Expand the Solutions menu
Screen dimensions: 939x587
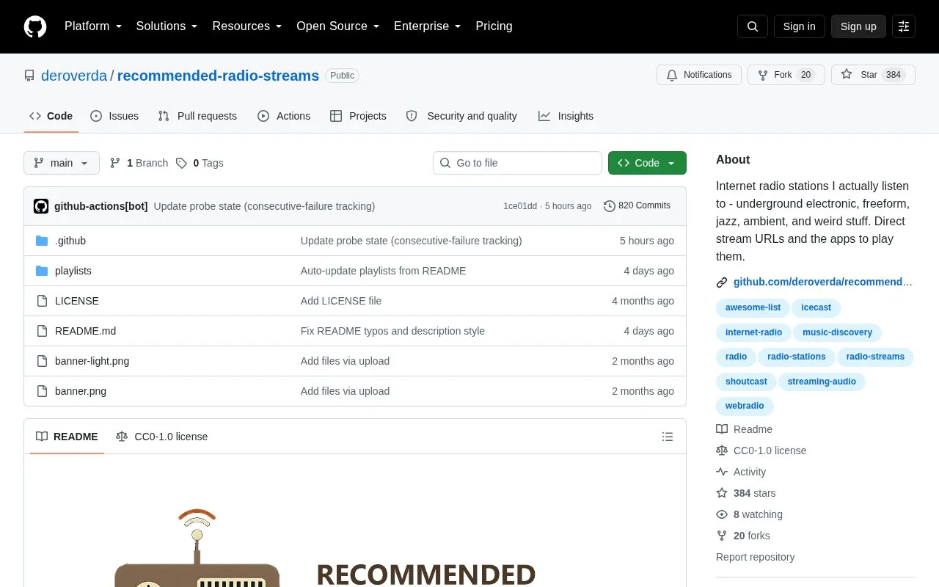[x=167, y=26]
